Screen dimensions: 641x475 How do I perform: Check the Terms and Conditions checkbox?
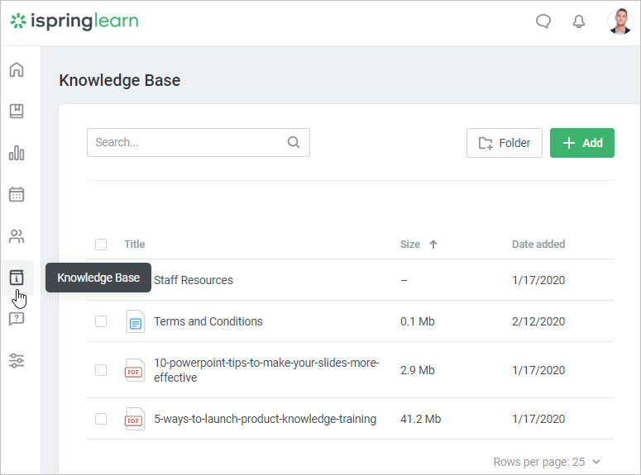[101, 321]
